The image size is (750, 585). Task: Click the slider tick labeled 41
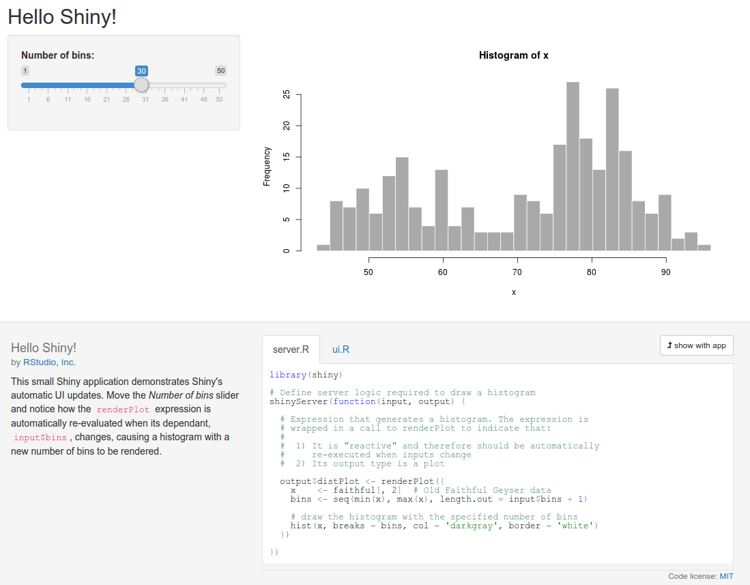[x=184, y=100]
